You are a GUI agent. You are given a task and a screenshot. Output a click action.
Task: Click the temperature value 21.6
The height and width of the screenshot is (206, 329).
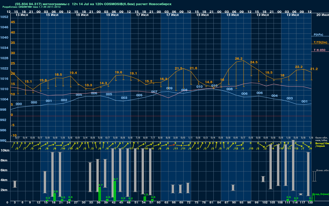point(194,68)
